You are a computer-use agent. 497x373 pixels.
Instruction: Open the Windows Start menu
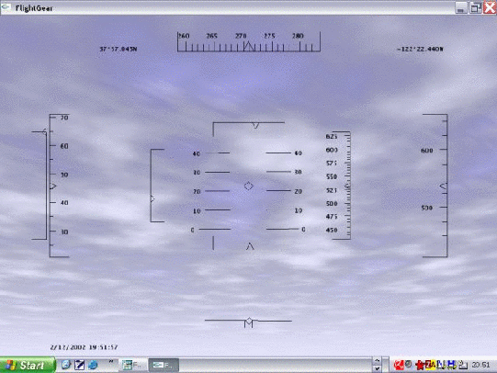(x=28, y=366)
